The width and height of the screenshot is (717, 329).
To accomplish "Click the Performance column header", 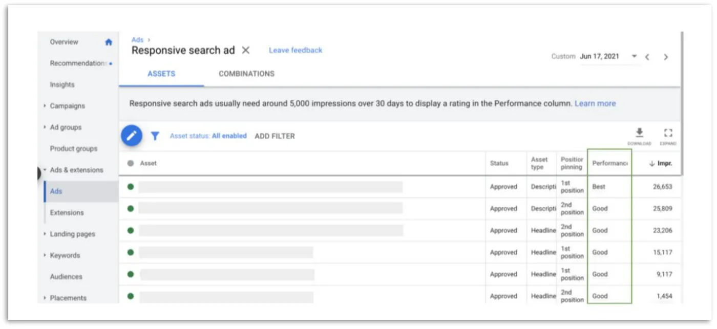I will coord(610,164).
